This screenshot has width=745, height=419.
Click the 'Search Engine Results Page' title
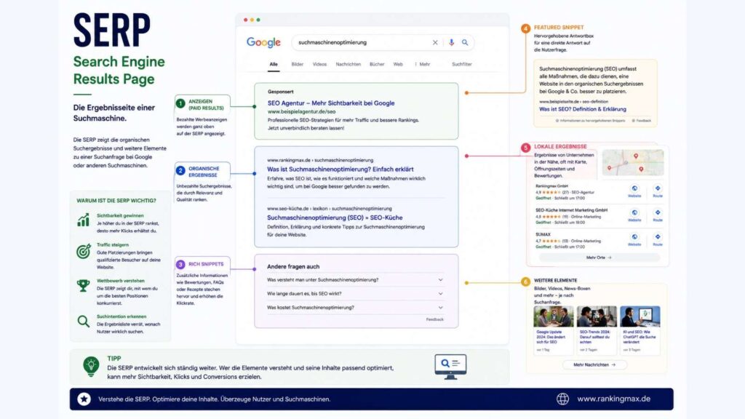coord(119,71)
